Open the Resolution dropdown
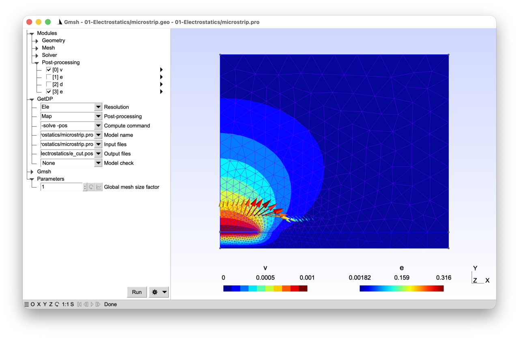 click(x=98, y=107)
